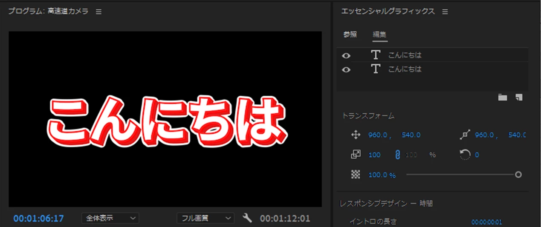
Task: Open the Program monitor panel menu icon
Action: 98,12
